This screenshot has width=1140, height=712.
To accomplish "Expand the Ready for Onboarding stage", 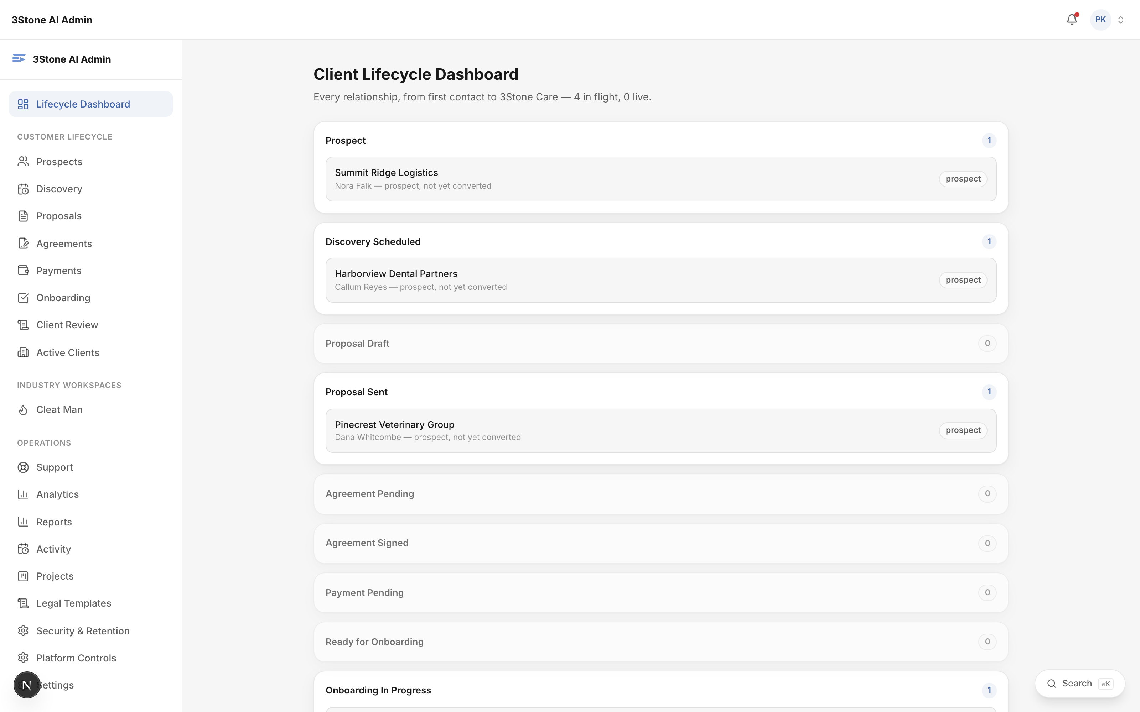I will click(660, 642).
